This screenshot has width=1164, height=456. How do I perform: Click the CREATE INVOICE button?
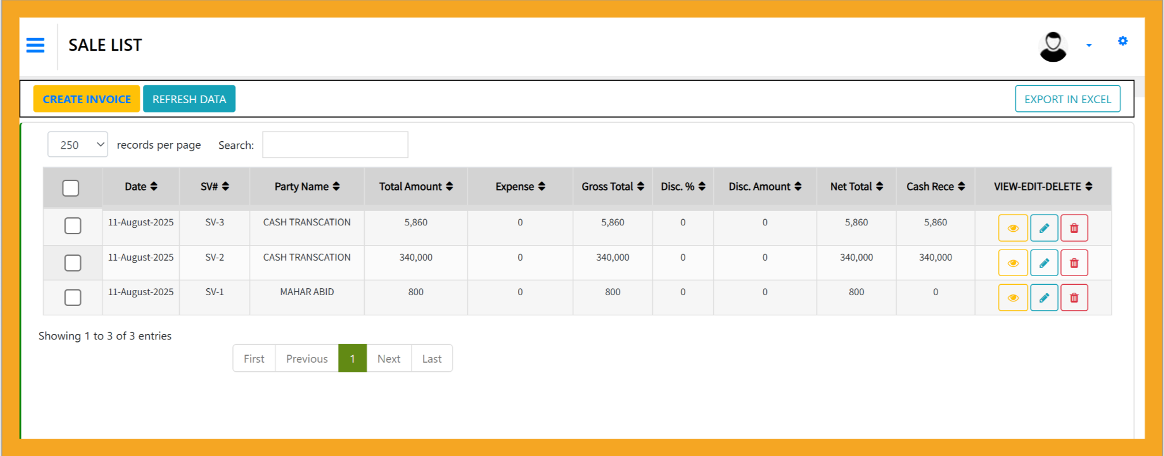tap(86, 99)
